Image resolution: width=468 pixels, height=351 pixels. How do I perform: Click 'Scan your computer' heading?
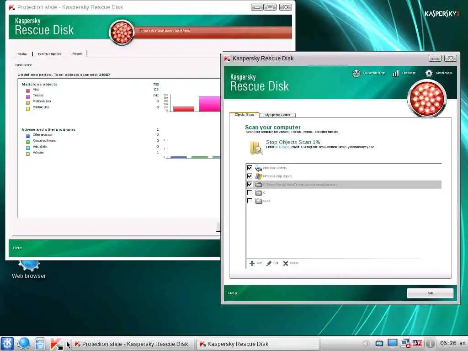273,127
